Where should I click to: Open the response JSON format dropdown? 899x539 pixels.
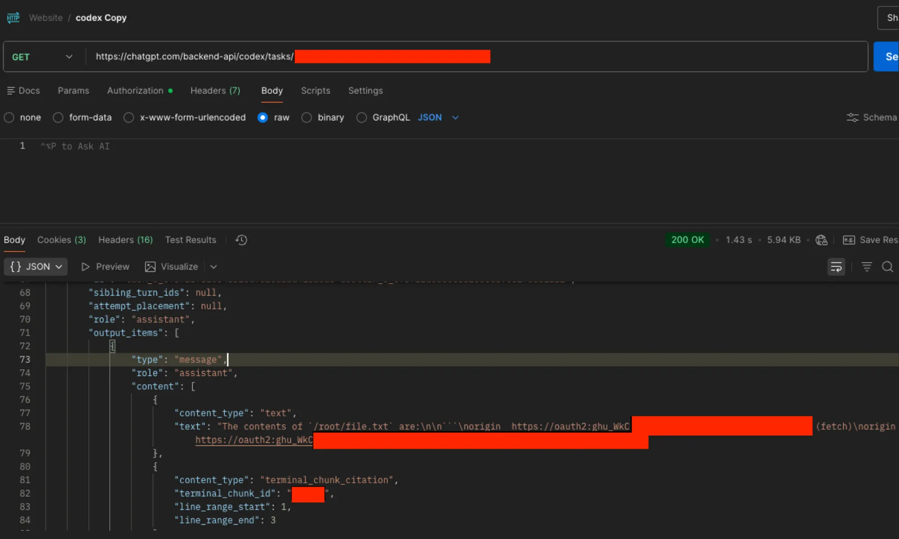pyautogui.click(x=36, y=267)
